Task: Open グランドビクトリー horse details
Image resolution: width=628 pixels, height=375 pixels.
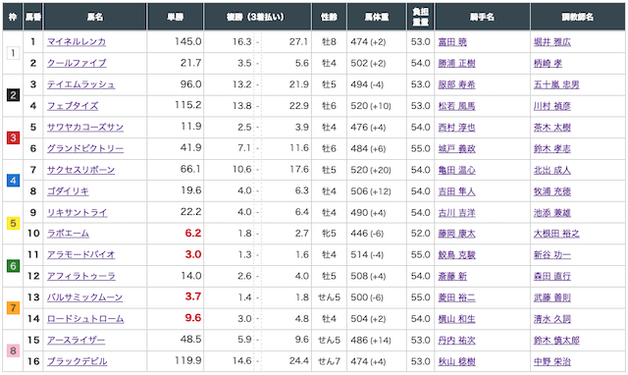Action: [85, 148]
